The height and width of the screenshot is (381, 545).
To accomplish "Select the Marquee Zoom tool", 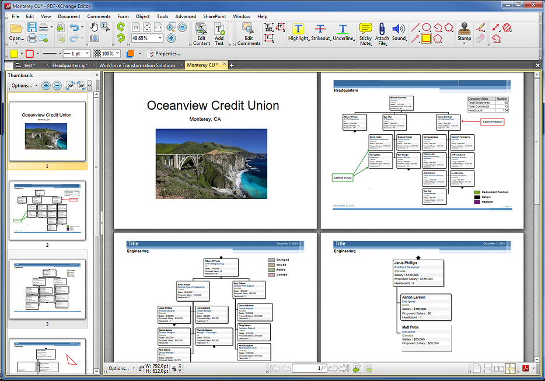I will pos(171,27).
